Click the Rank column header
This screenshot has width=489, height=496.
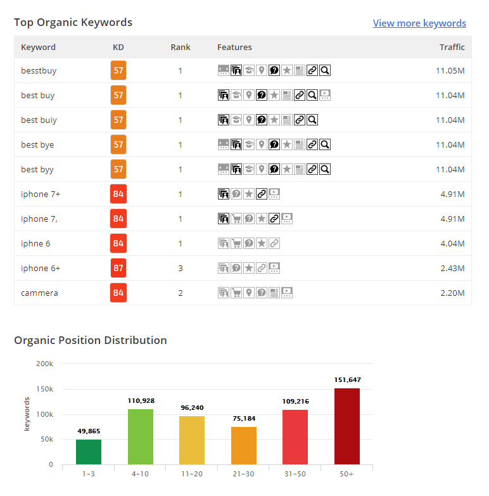[x=180, y=48]
